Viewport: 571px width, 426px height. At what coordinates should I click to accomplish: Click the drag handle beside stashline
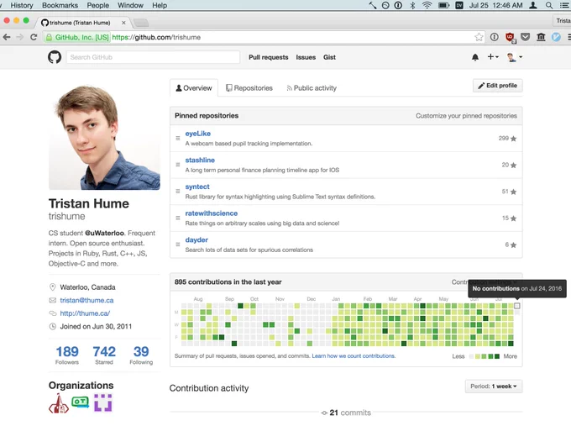178,165
